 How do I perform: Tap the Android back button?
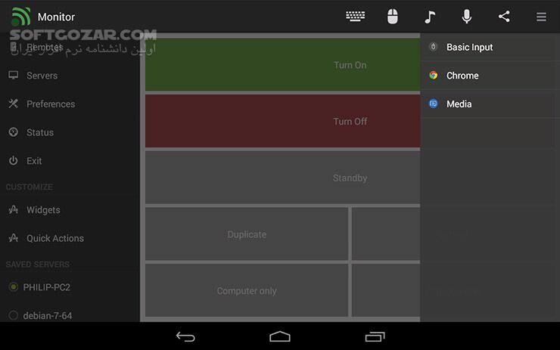pyautogui.click(x=185, y=336)
